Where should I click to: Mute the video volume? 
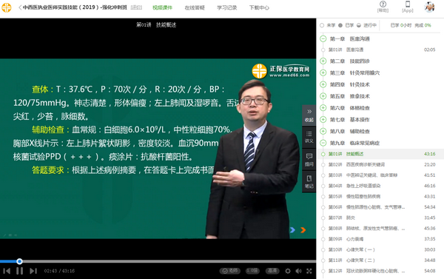pyautogui.click(x=298, y=271)
